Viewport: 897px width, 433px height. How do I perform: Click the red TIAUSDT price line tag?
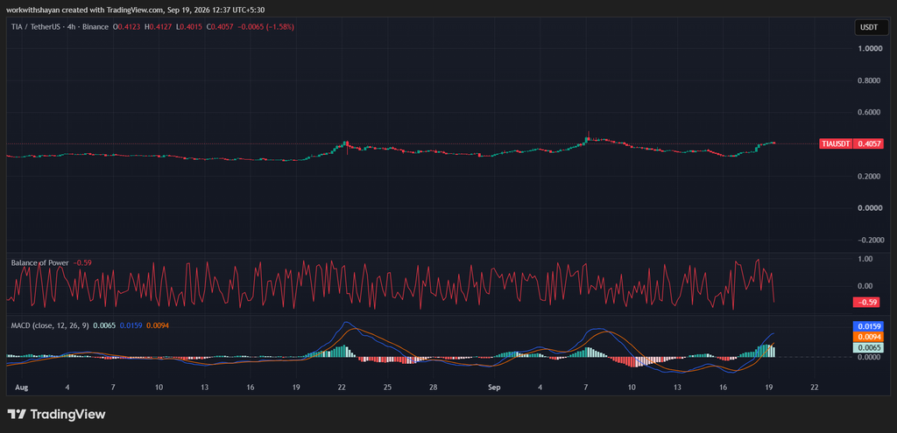[835, 144]
